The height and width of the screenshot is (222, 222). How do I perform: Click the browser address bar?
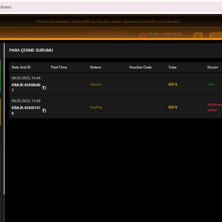point(111,7)
